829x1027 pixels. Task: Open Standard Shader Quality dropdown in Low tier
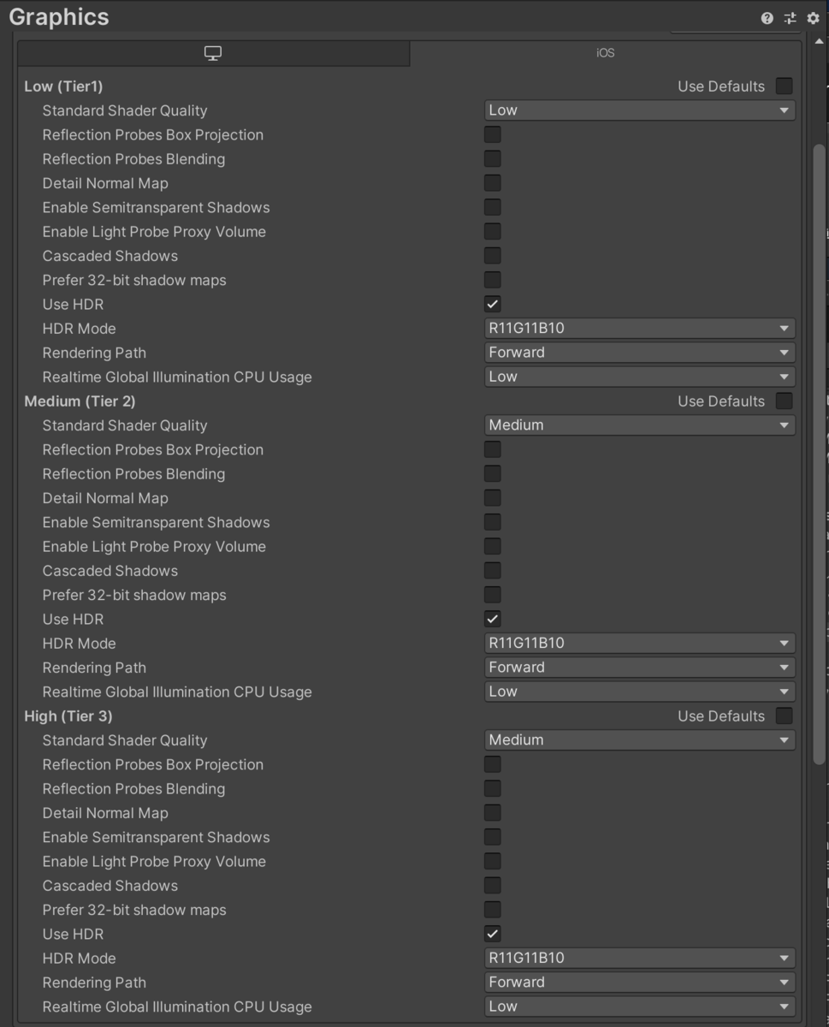[638, 110]
